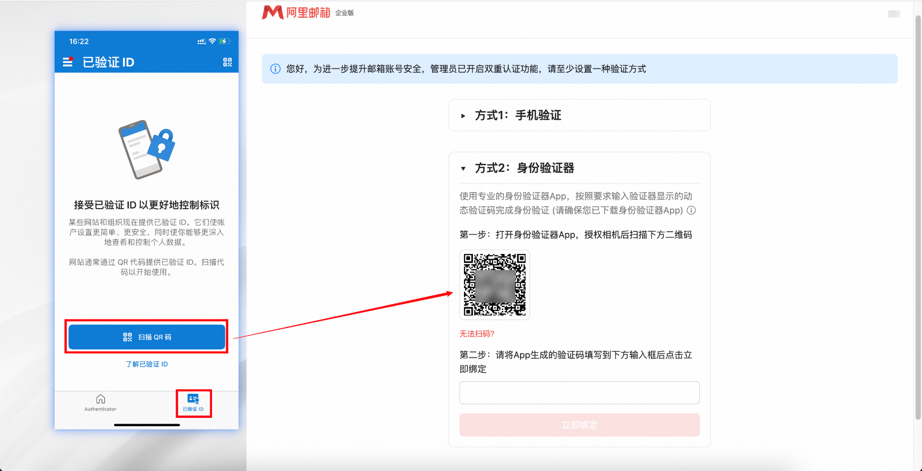The image size is (922, 471).
Task: Switch to the Authenticator tab in bottom navigation
Action: pos(100,403)
